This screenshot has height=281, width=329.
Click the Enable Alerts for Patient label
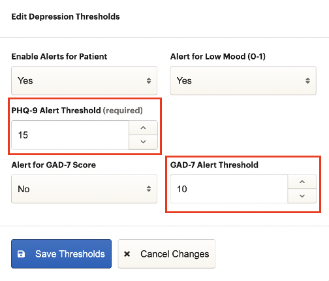(x=59, y=57)
